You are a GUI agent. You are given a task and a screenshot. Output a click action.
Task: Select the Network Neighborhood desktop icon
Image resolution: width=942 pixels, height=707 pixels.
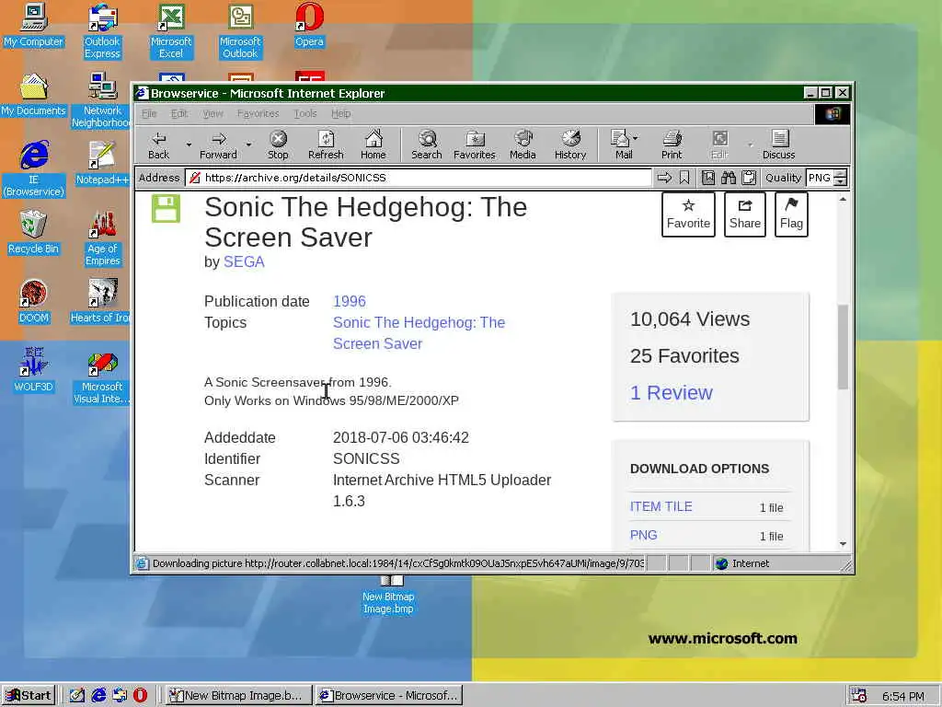click(101, 99)
